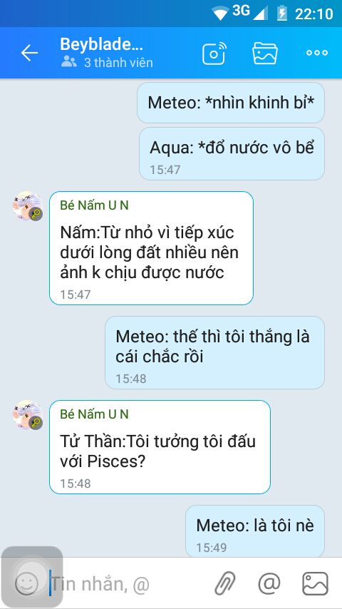
Task: Select 'thế thì tôi thắng là cái chắc rồi' bubble
Action: (x=214, y=353)
